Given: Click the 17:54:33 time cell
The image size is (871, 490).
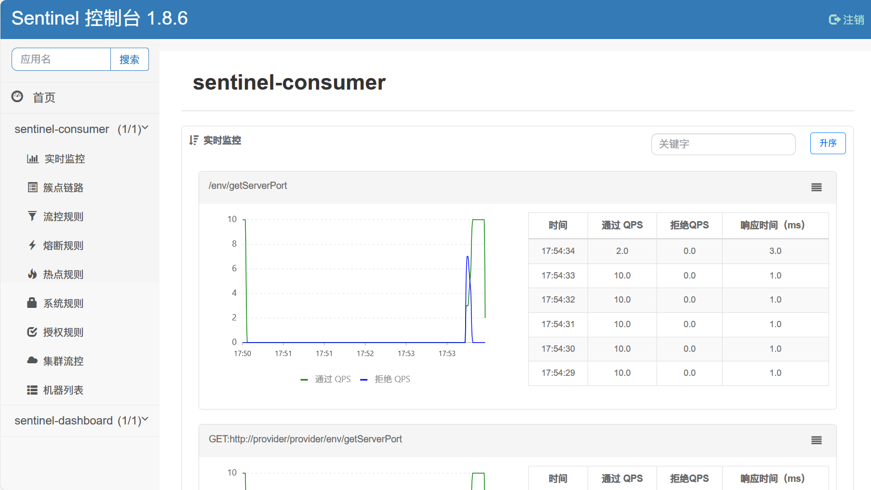Looking at the screenshot, I should [x=558, y=276].
